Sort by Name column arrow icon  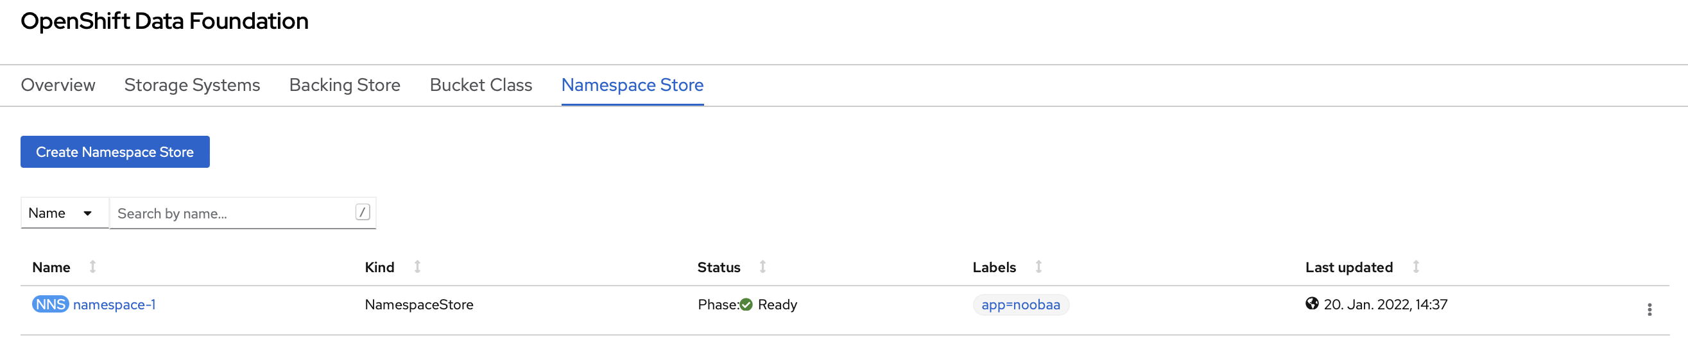tap(92, 267)
